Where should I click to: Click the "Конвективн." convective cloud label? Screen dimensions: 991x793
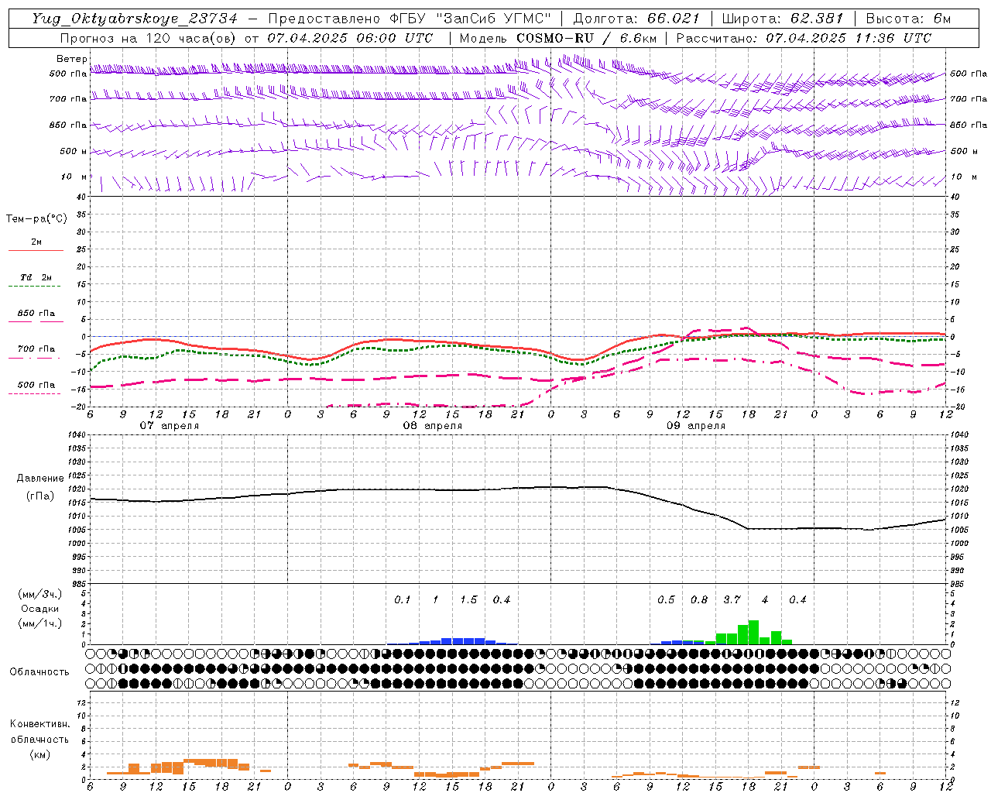[39, 723]
